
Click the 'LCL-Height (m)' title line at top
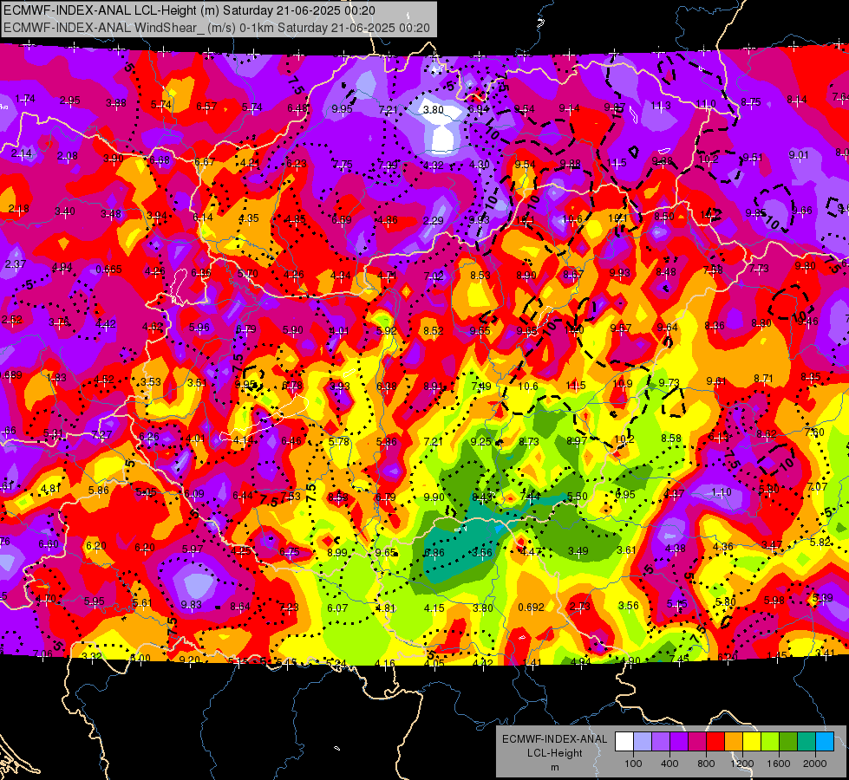click(190, 10)
